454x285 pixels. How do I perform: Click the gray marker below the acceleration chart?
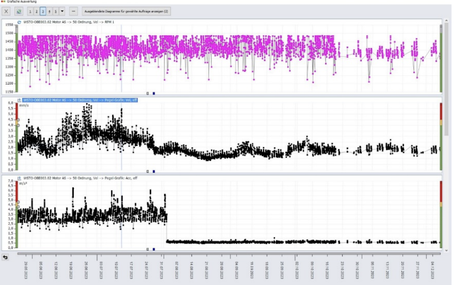(148, 249)
